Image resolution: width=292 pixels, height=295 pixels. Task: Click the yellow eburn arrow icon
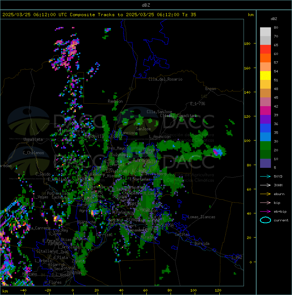point(265,194)
